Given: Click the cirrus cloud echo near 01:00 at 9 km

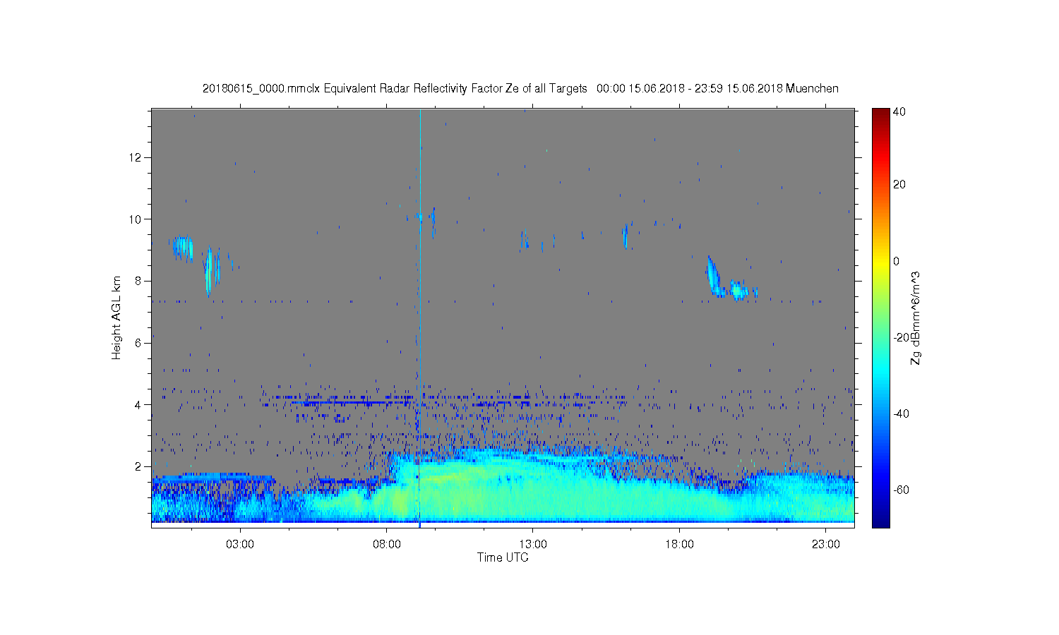Looking at the screenshot, I should pos(183,248).
